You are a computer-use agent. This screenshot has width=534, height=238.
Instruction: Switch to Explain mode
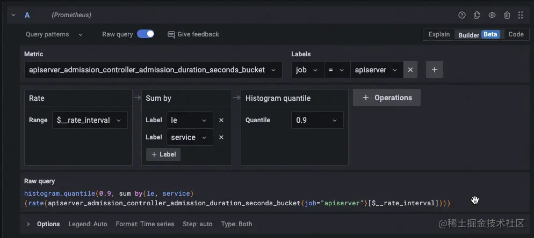439,34
